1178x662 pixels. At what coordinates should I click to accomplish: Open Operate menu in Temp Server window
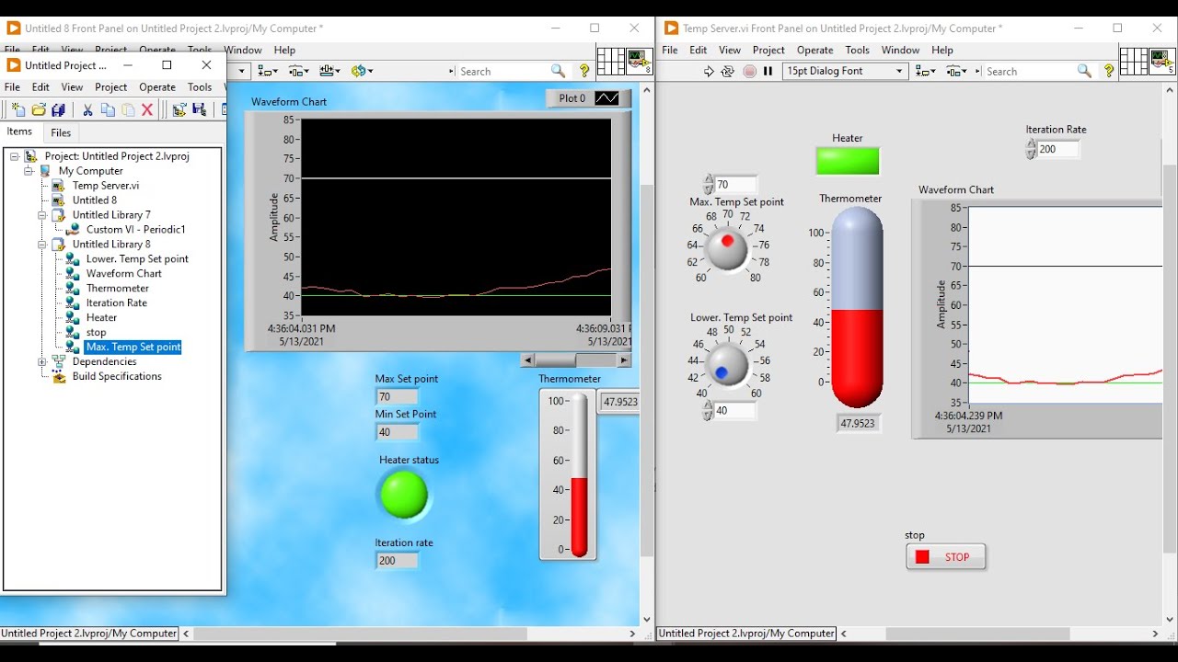click(x=814, y=50)
